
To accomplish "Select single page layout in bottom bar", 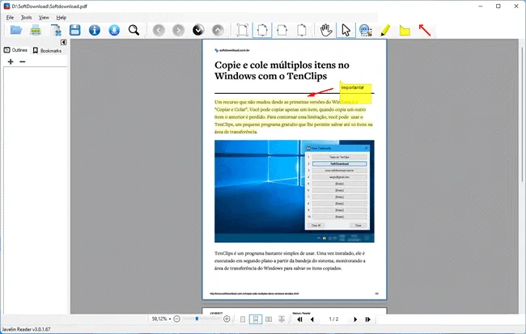I will click(243, 319).
